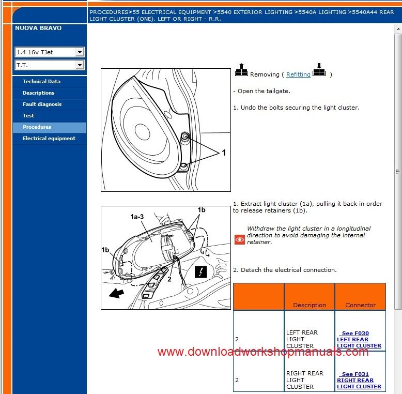Click the breadcrumb path in the header
402x394 pixels.
point(241,16)
